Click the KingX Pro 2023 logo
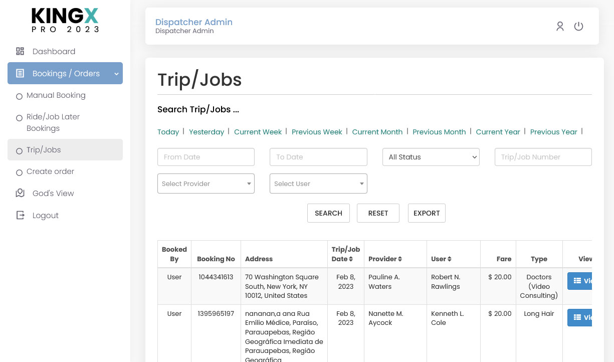The height and width of the screenshot is (362, 614). [x=65, y=21]
